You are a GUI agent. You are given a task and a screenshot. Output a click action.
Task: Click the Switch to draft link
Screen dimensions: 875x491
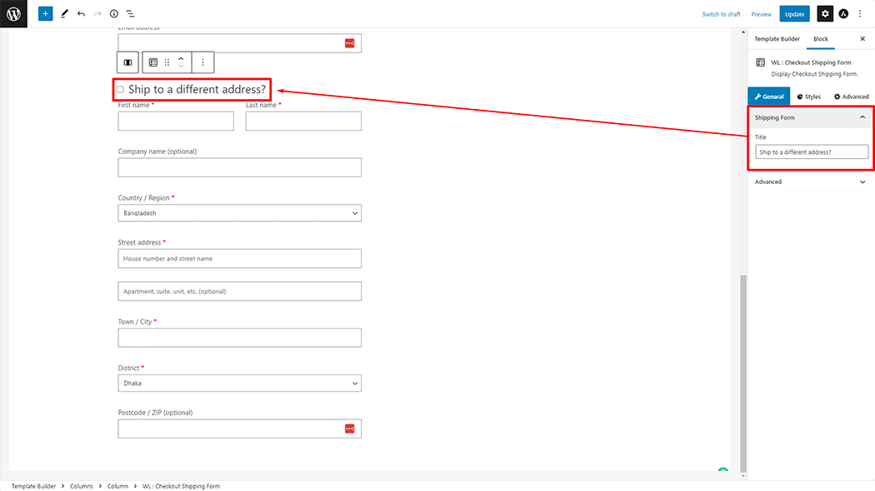pyautogui.click(x=721, y=14)
